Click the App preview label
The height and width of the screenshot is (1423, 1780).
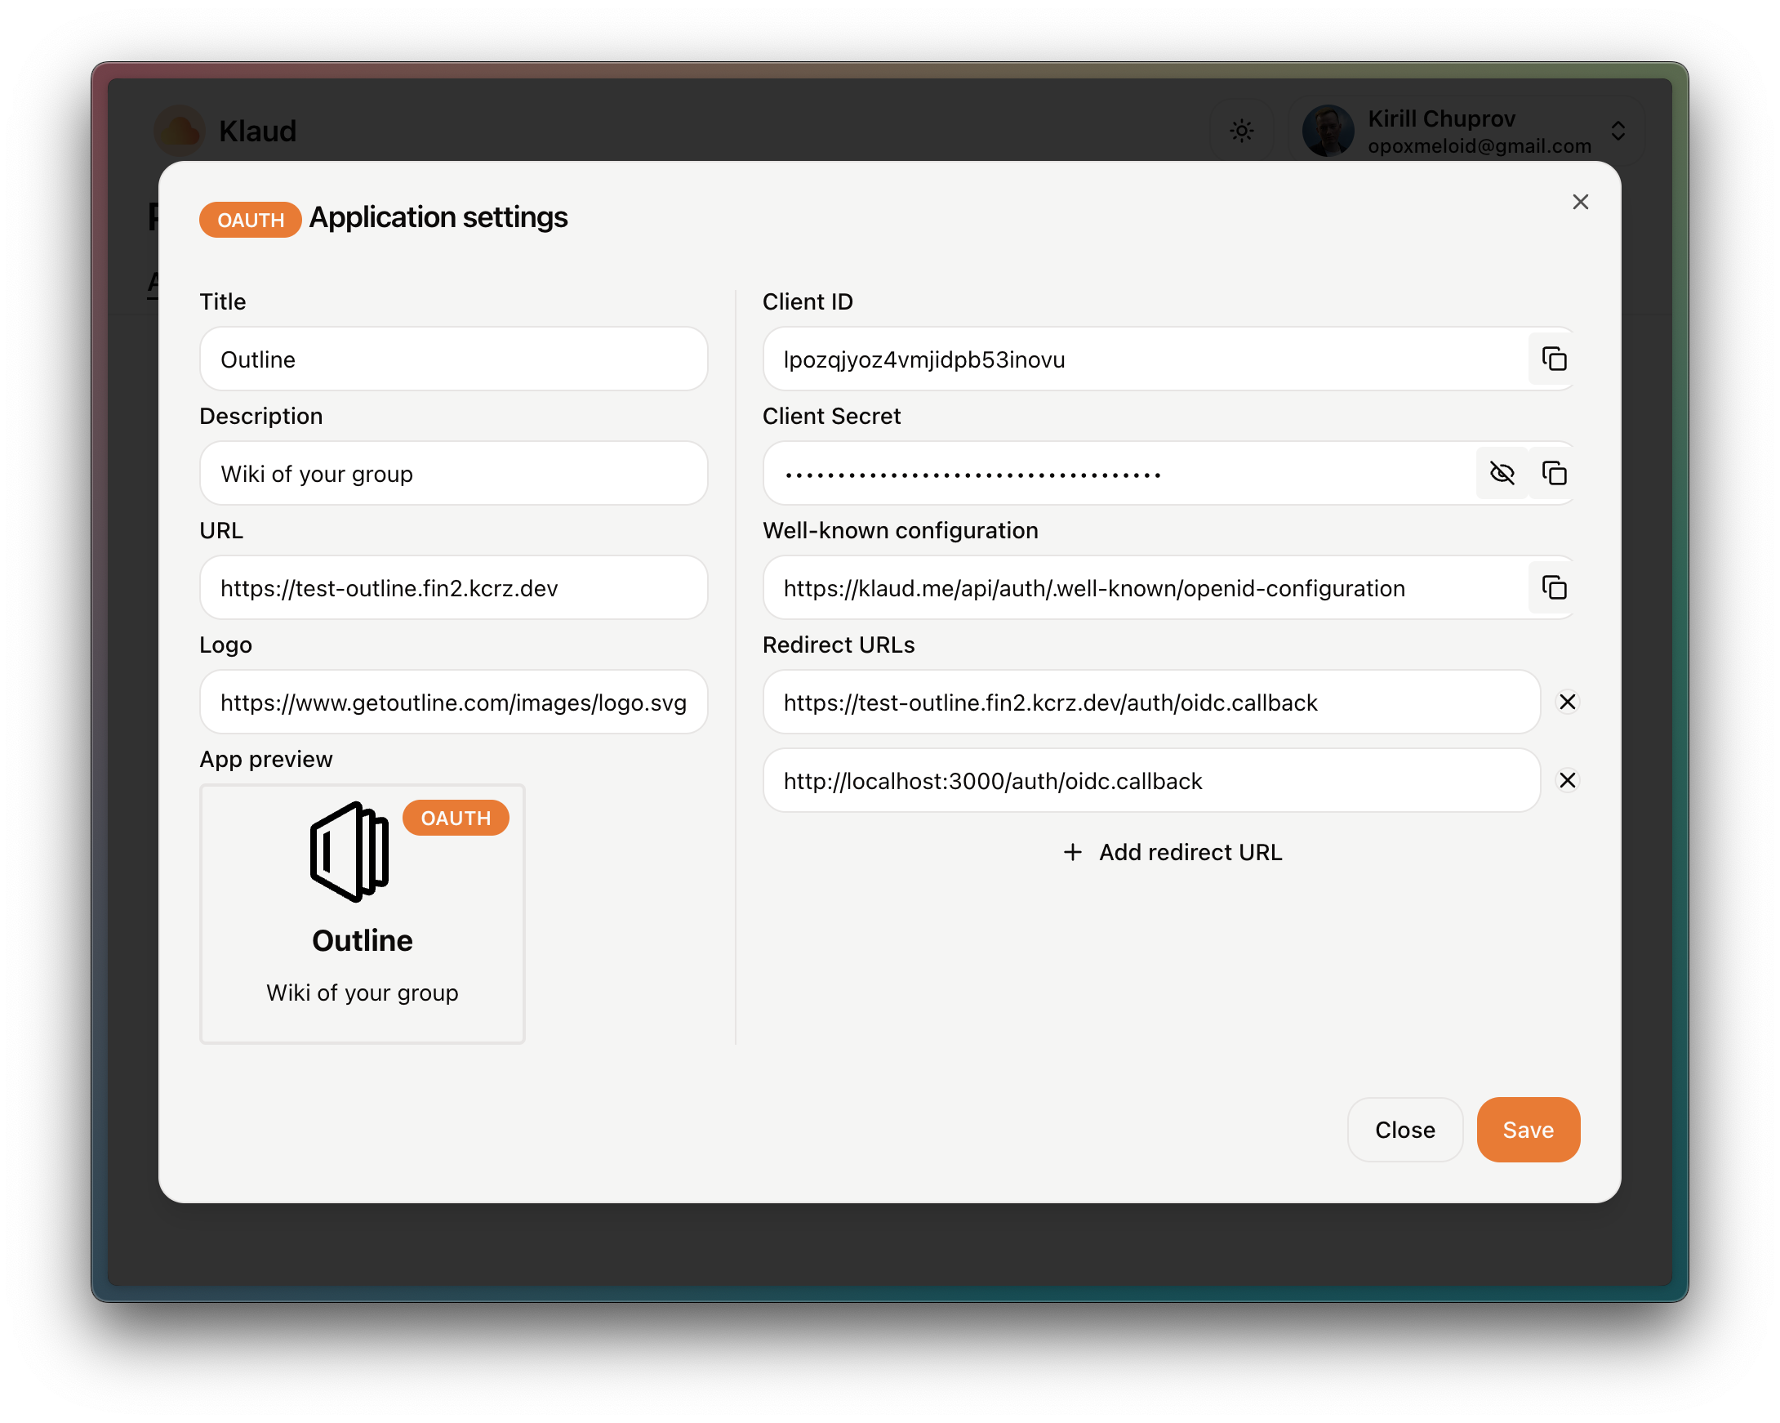pyautogui.click(x=266, y=760)
